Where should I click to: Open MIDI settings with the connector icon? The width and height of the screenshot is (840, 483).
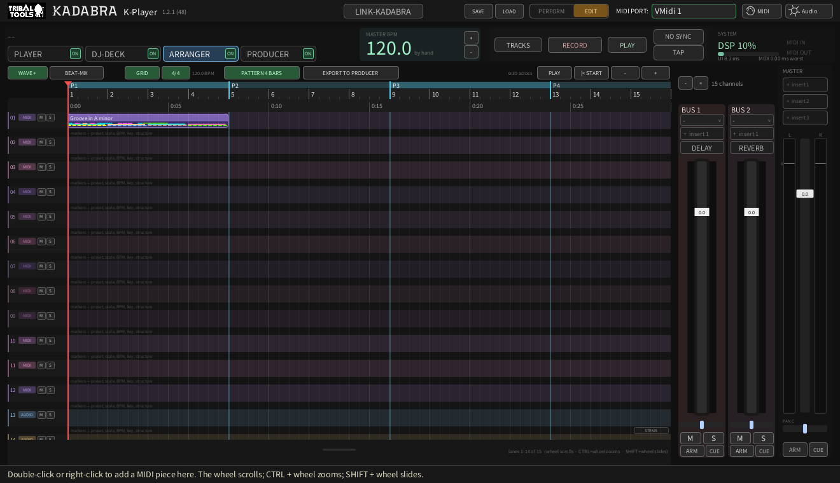[x=761, y=11]
